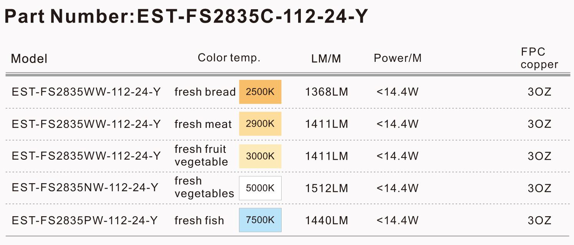Select model EST-FS2835NW-112-24-Y
Image resolution: width=574 pixels, height=245 pixels.
[85, 188]
